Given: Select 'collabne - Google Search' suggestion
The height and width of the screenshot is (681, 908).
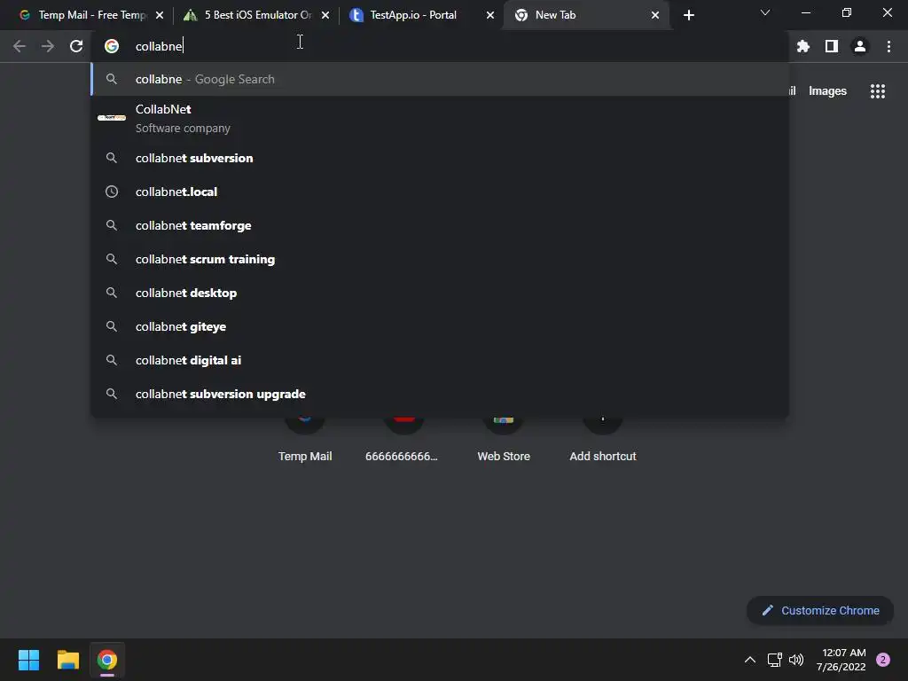Looking at the screenshot, I should click(x=440, y=79).
